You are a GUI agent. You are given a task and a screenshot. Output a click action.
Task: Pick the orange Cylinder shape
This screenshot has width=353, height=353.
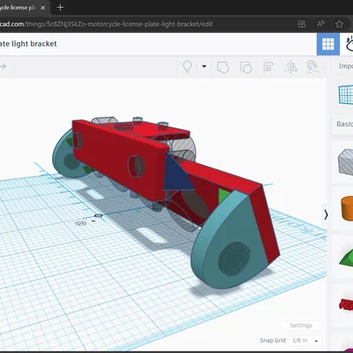tap(347, 208)
